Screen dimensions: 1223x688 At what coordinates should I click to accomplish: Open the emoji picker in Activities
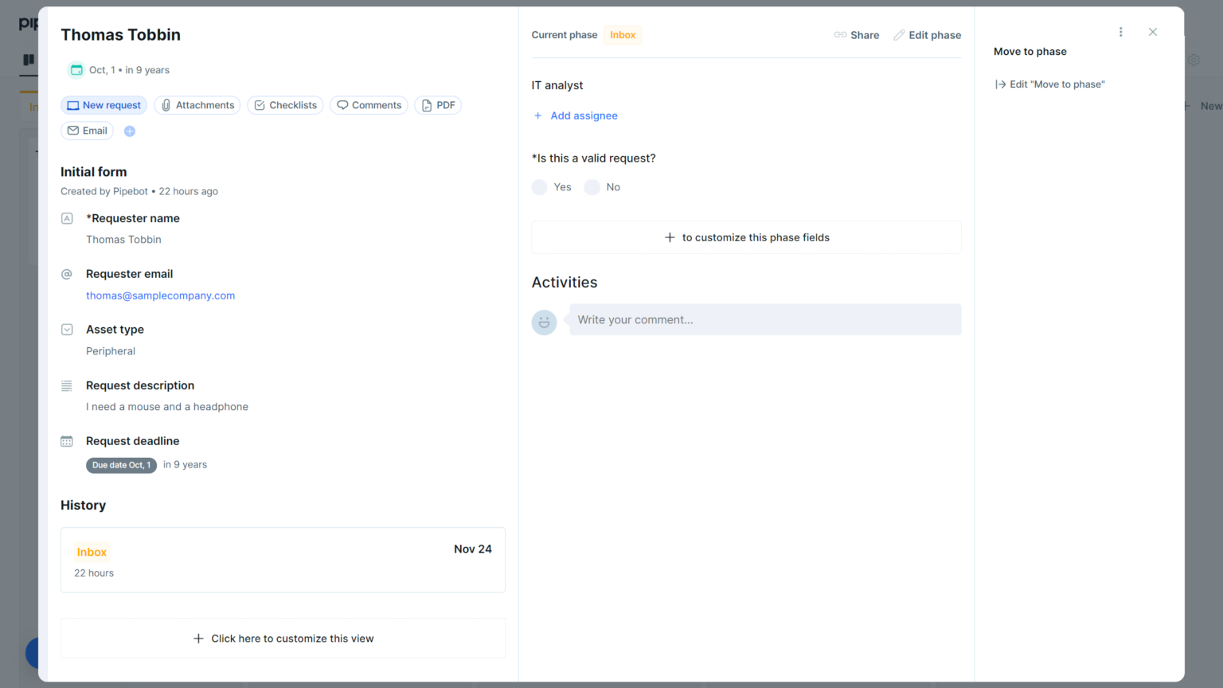click(x=544, y=322)
